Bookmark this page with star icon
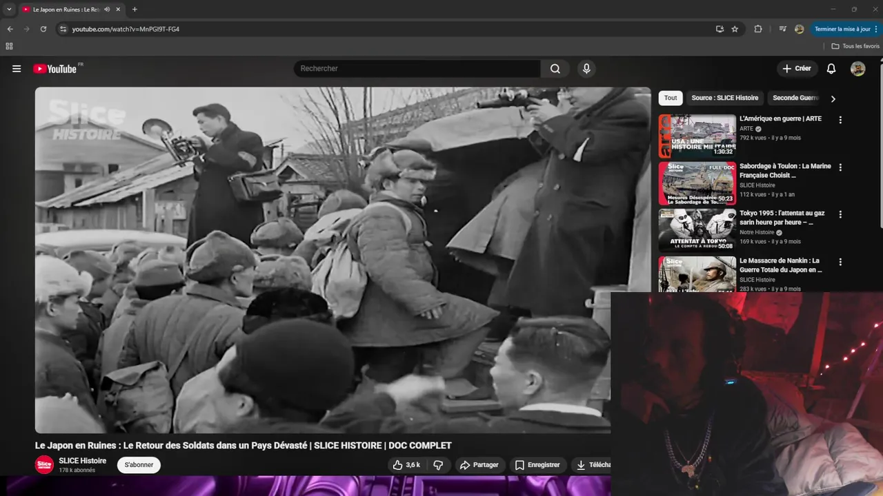The width and height of the screenshot is (883, 496). [x=735, y=29]
